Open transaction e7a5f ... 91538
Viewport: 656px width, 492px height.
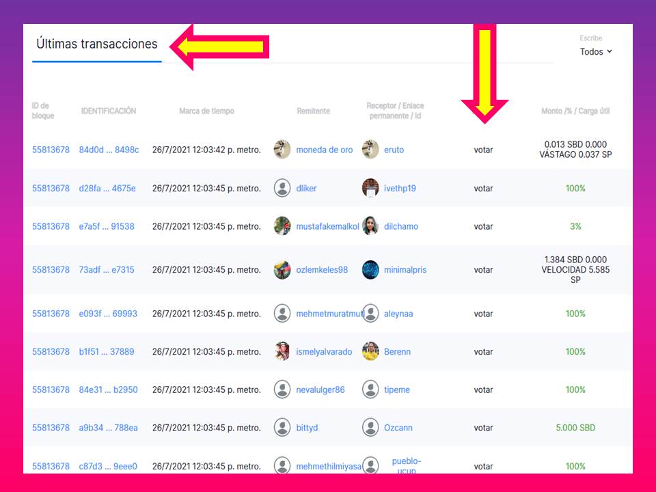[107, 226]
